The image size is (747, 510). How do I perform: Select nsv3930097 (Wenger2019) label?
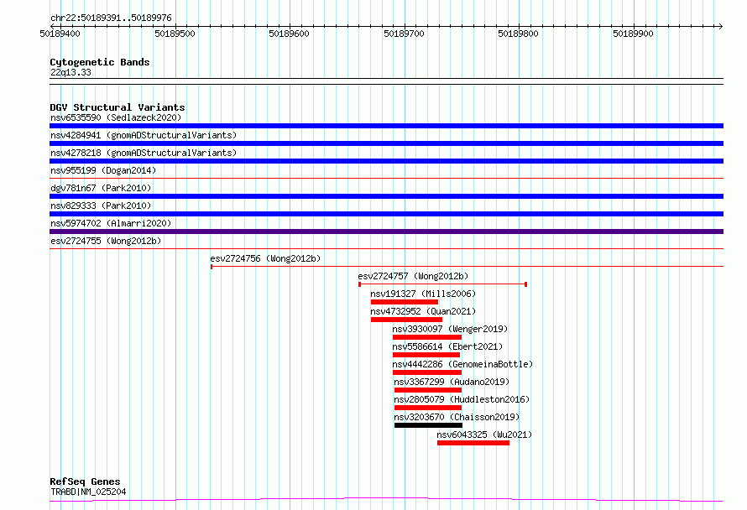pyautogui.click(x=450, y=329)
